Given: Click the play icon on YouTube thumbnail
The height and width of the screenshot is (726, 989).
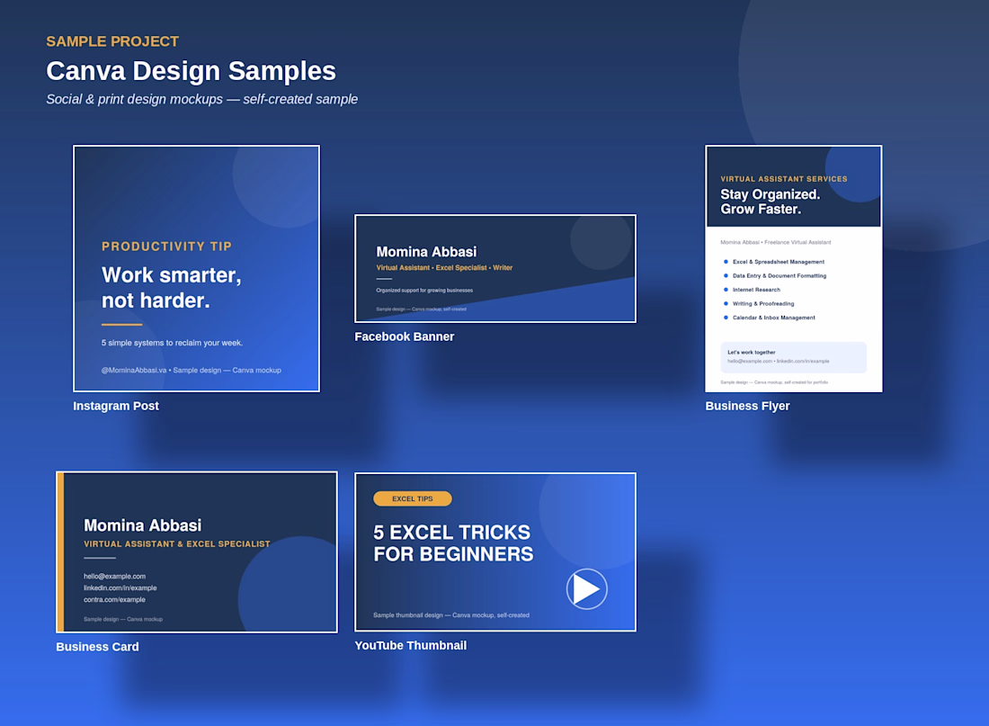Looking at the screenshot, I should pos(586,589).
